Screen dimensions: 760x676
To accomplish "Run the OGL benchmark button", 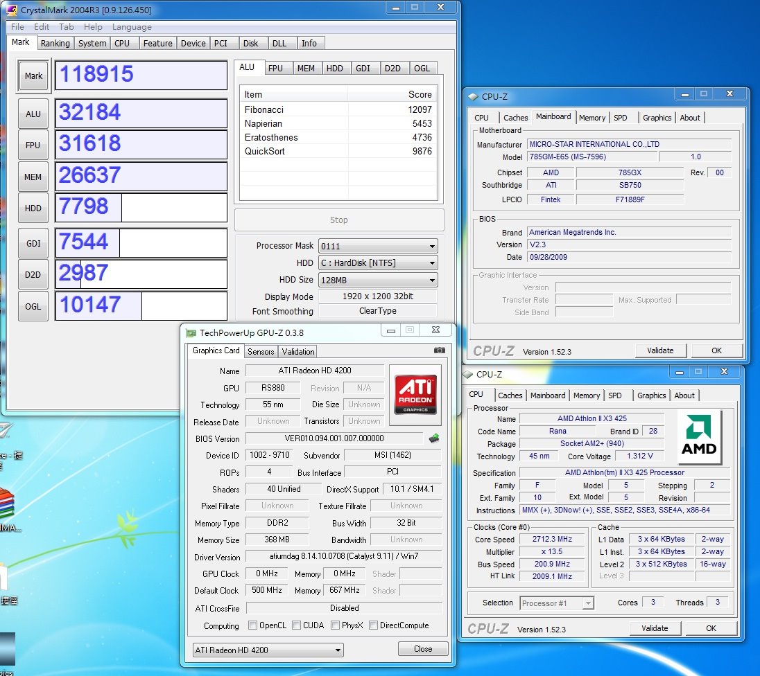I will [x=33, y=306].
